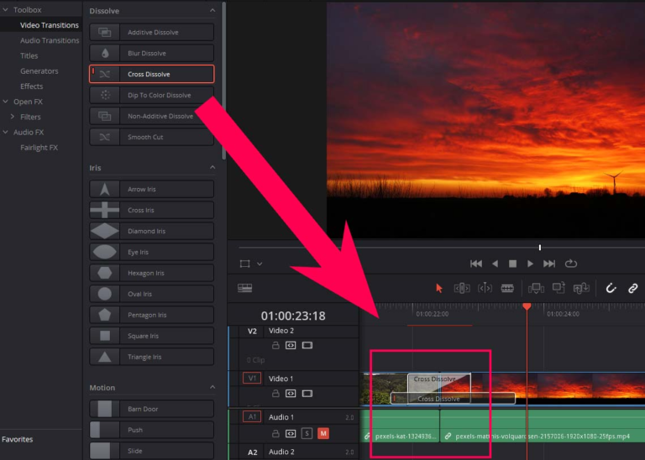
Task: Open the Effects category
Action: tap(31, 86)
